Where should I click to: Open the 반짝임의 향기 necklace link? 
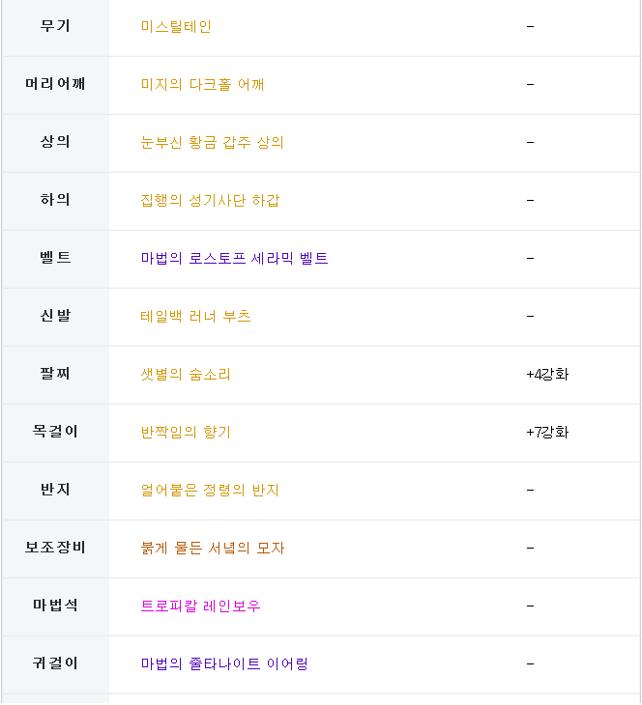click(x=186, y=433)
